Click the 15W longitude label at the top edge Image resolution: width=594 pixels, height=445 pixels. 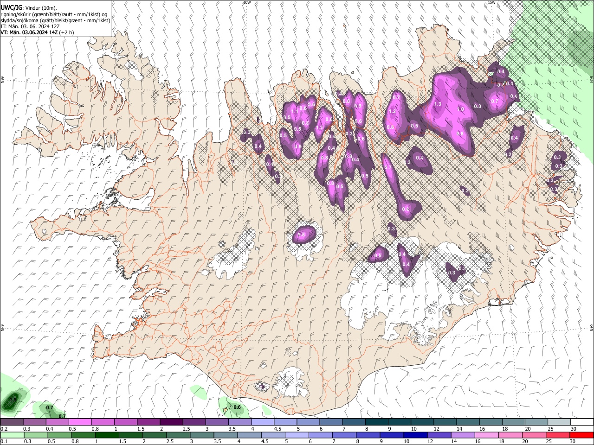click(x=491, y=3)
